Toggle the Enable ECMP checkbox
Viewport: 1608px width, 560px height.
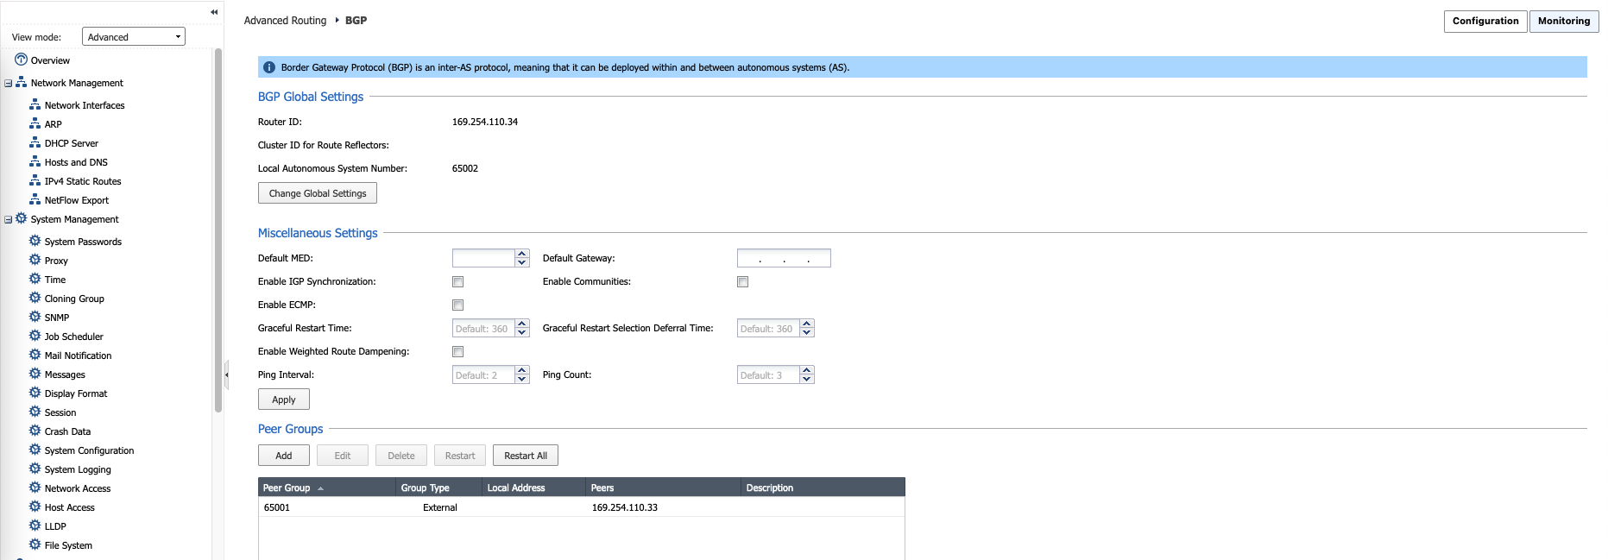(458, 305)
